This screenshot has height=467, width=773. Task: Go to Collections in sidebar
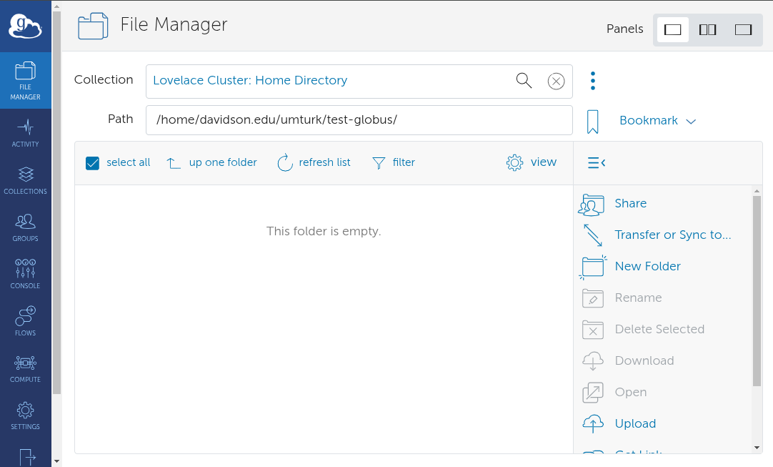25,181
